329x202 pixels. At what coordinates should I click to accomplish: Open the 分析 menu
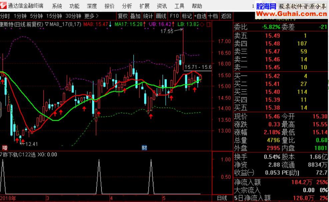click(x=127, y=6)
